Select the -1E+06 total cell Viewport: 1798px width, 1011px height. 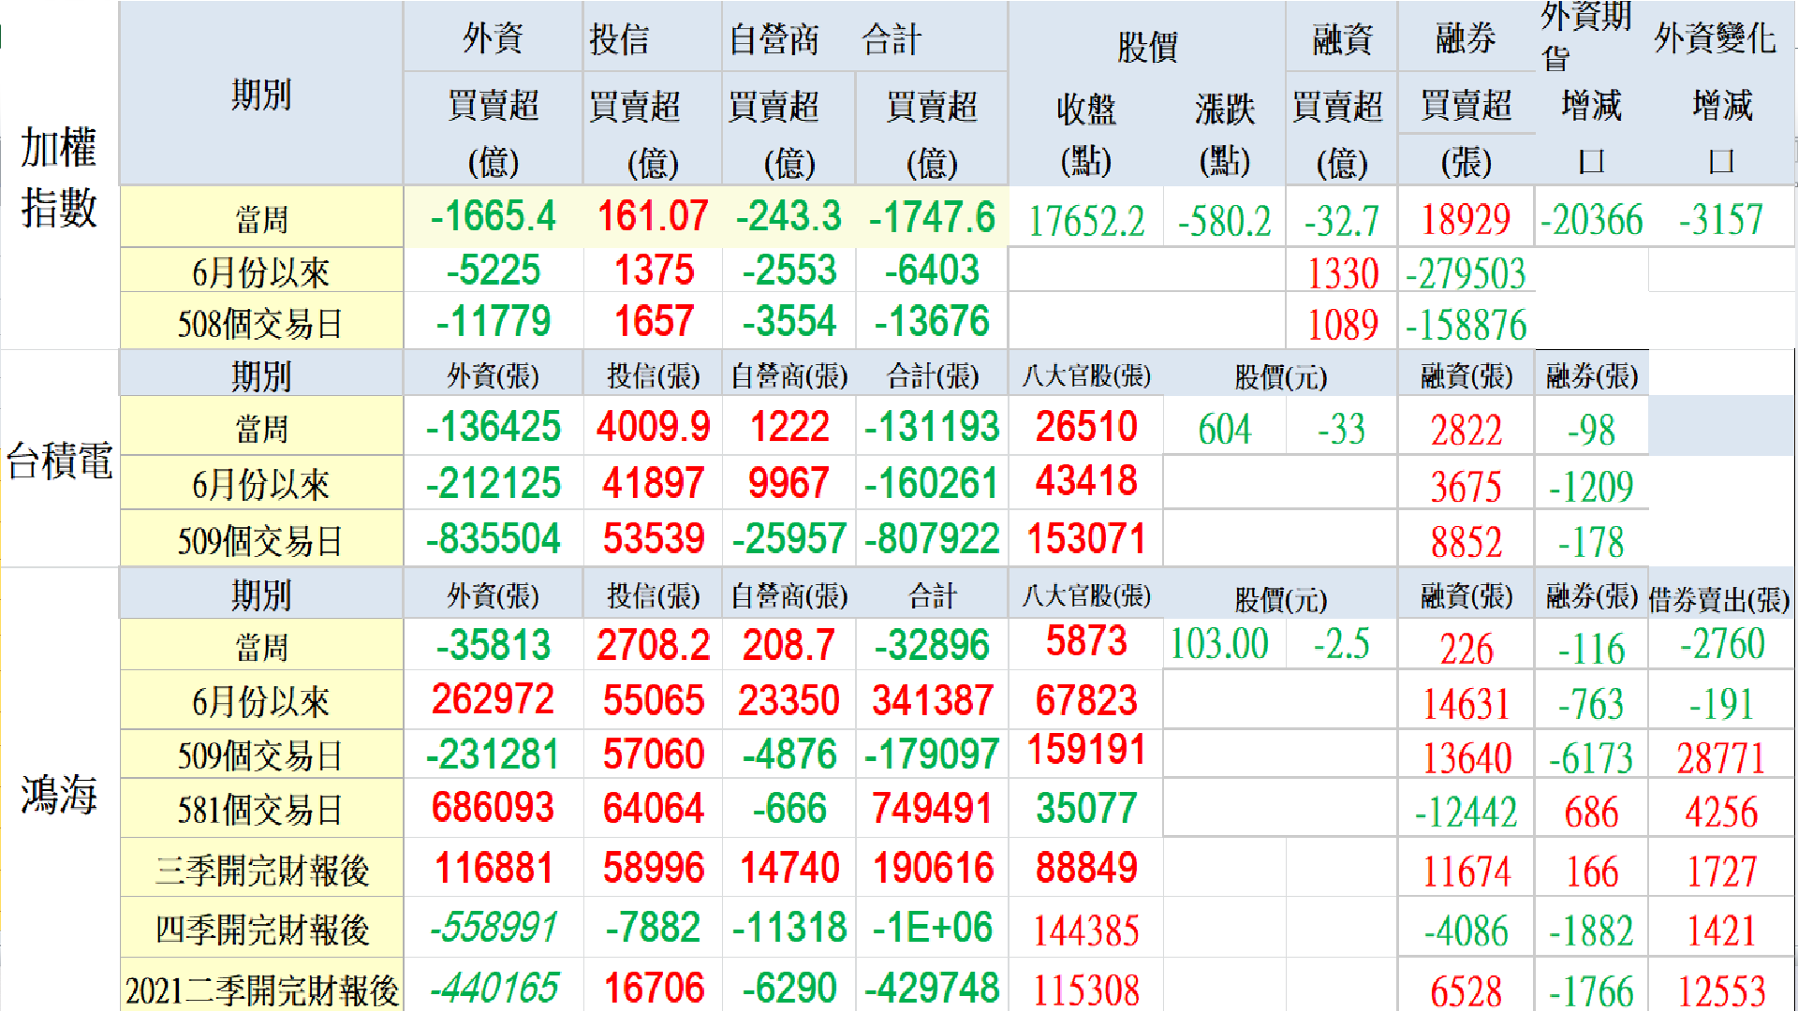point(932,928)
